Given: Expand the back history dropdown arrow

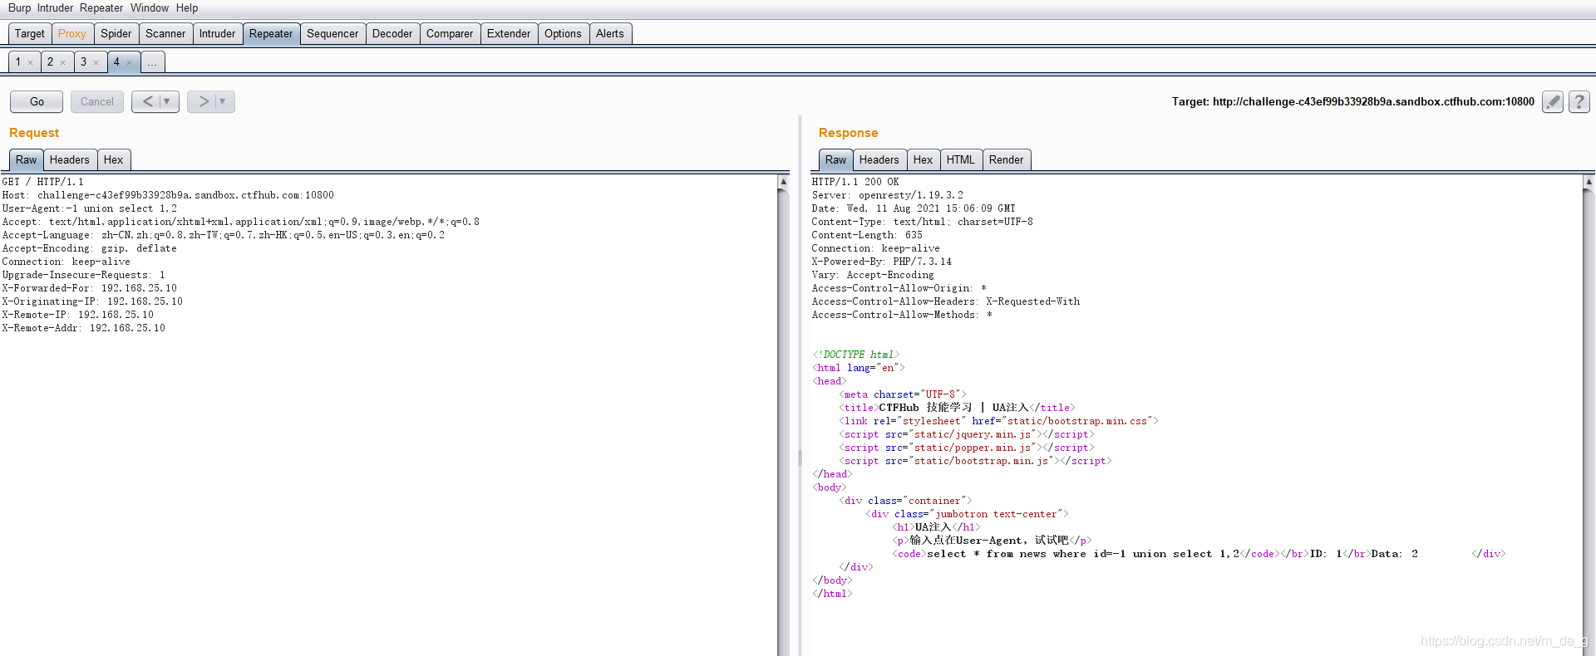Looking at the screenshot, I should coord(168,101).
